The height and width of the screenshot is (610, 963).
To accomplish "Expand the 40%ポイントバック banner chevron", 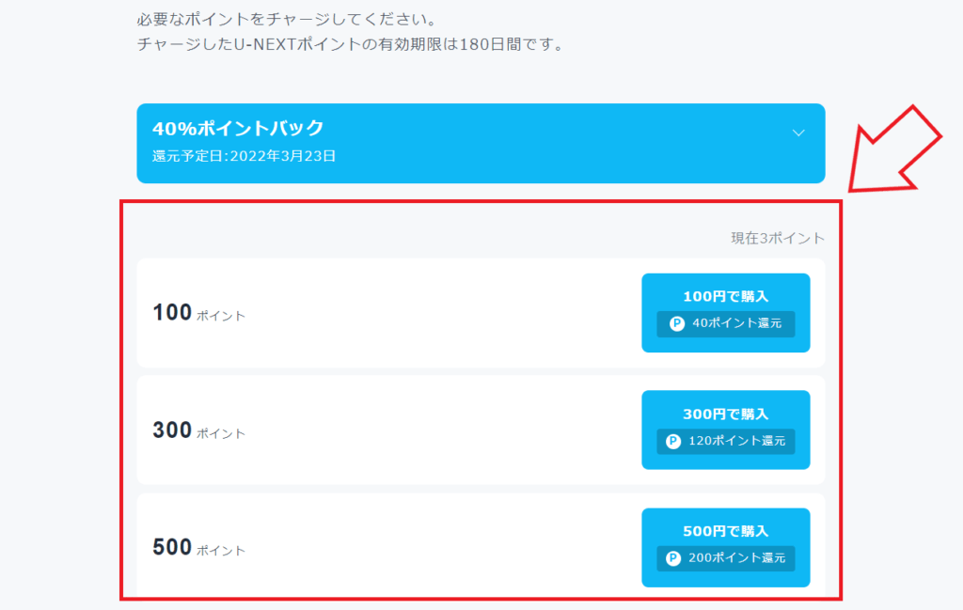I will coord(797,133).
